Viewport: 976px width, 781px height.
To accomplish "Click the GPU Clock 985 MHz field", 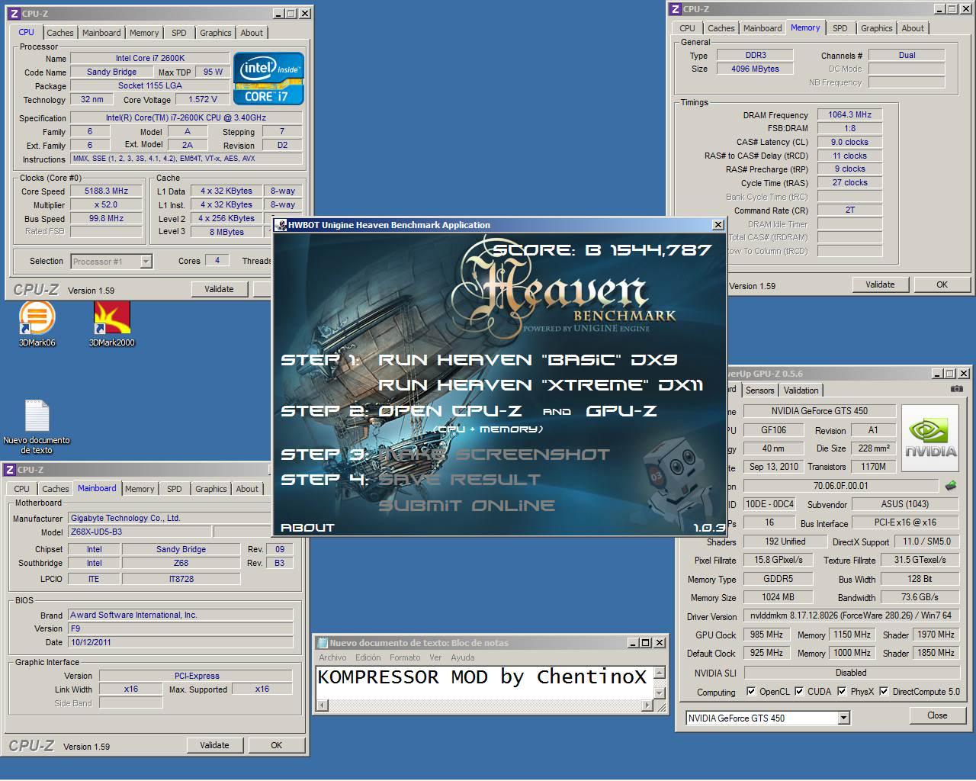I will click(766, 635).
